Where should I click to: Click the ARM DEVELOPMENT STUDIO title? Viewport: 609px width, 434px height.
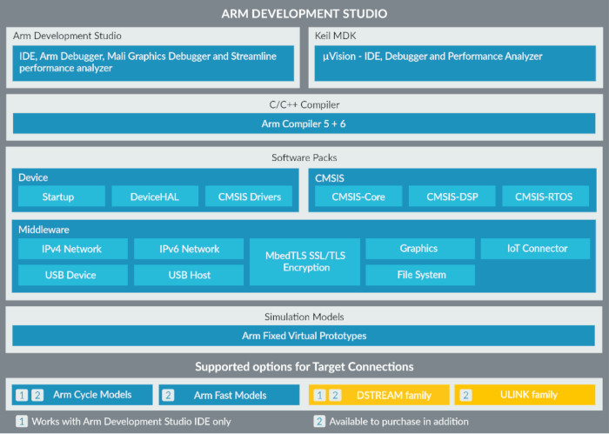click(x=304, y=14)
